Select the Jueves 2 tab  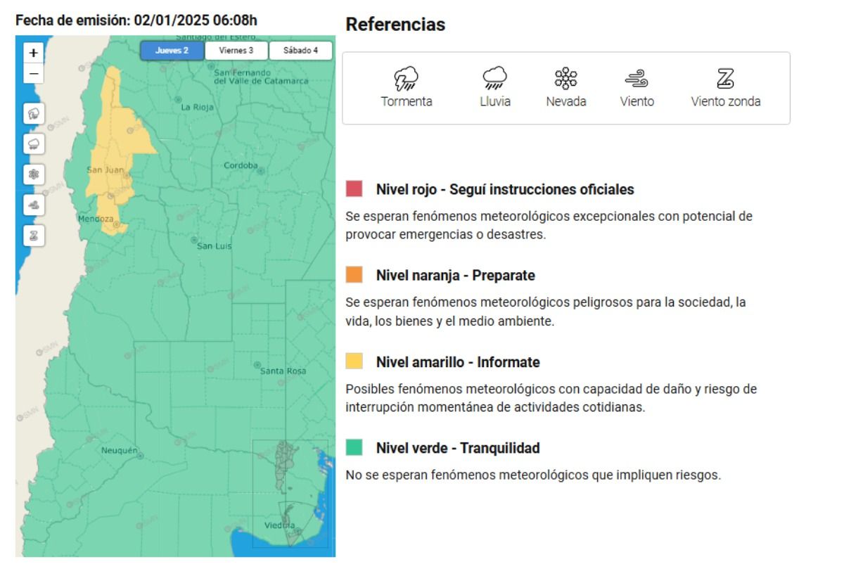click(x=171, y=50)
